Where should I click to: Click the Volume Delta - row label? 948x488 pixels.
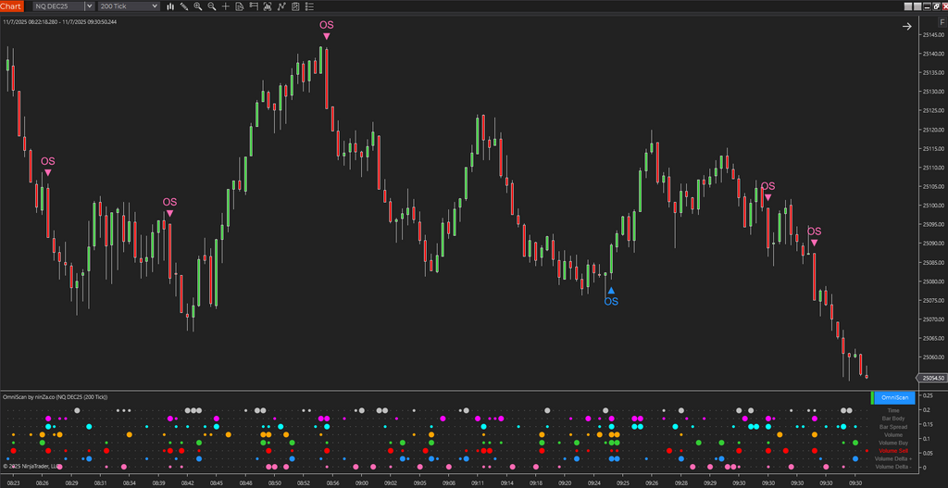[893, 467]
